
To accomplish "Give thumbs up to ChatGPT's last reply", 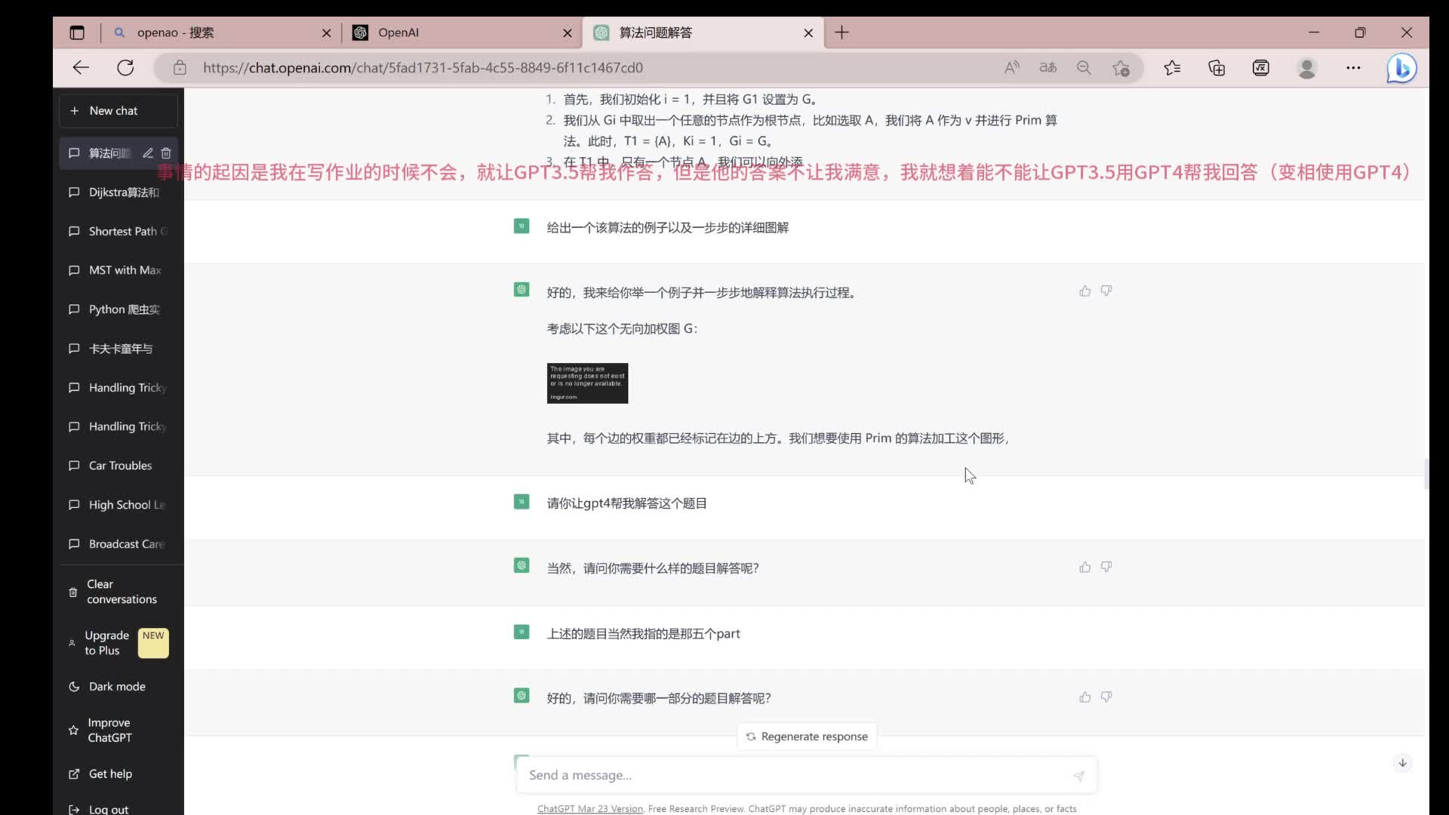I will (1084, 697).
